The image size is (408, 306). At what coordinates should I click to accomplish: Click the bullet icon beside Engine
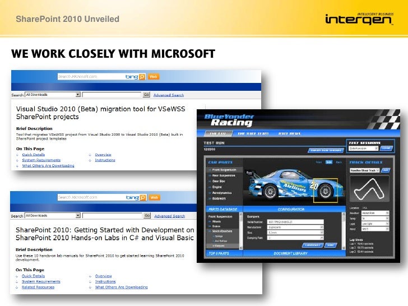click(210, 187)
